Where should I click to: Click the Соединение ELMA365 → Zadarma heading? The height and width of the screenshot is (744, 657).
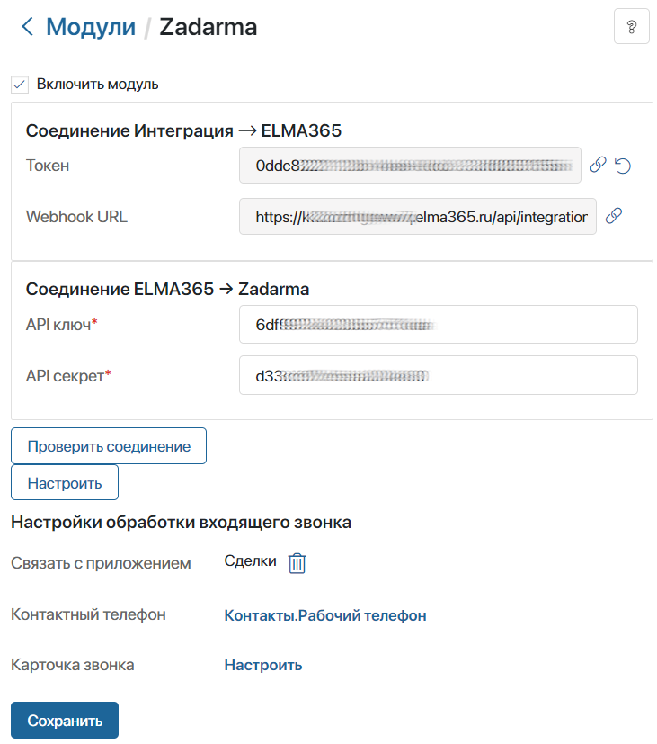pyautogui.click(x=167, y=289)
